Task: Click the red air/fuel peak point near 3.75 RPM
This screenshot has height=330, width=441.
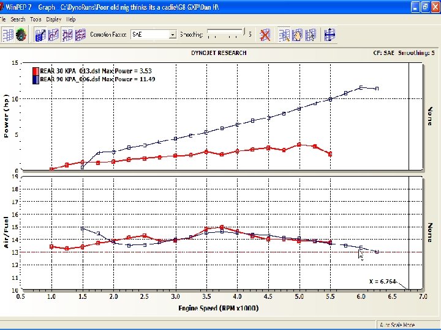Action: coord(222,227)
